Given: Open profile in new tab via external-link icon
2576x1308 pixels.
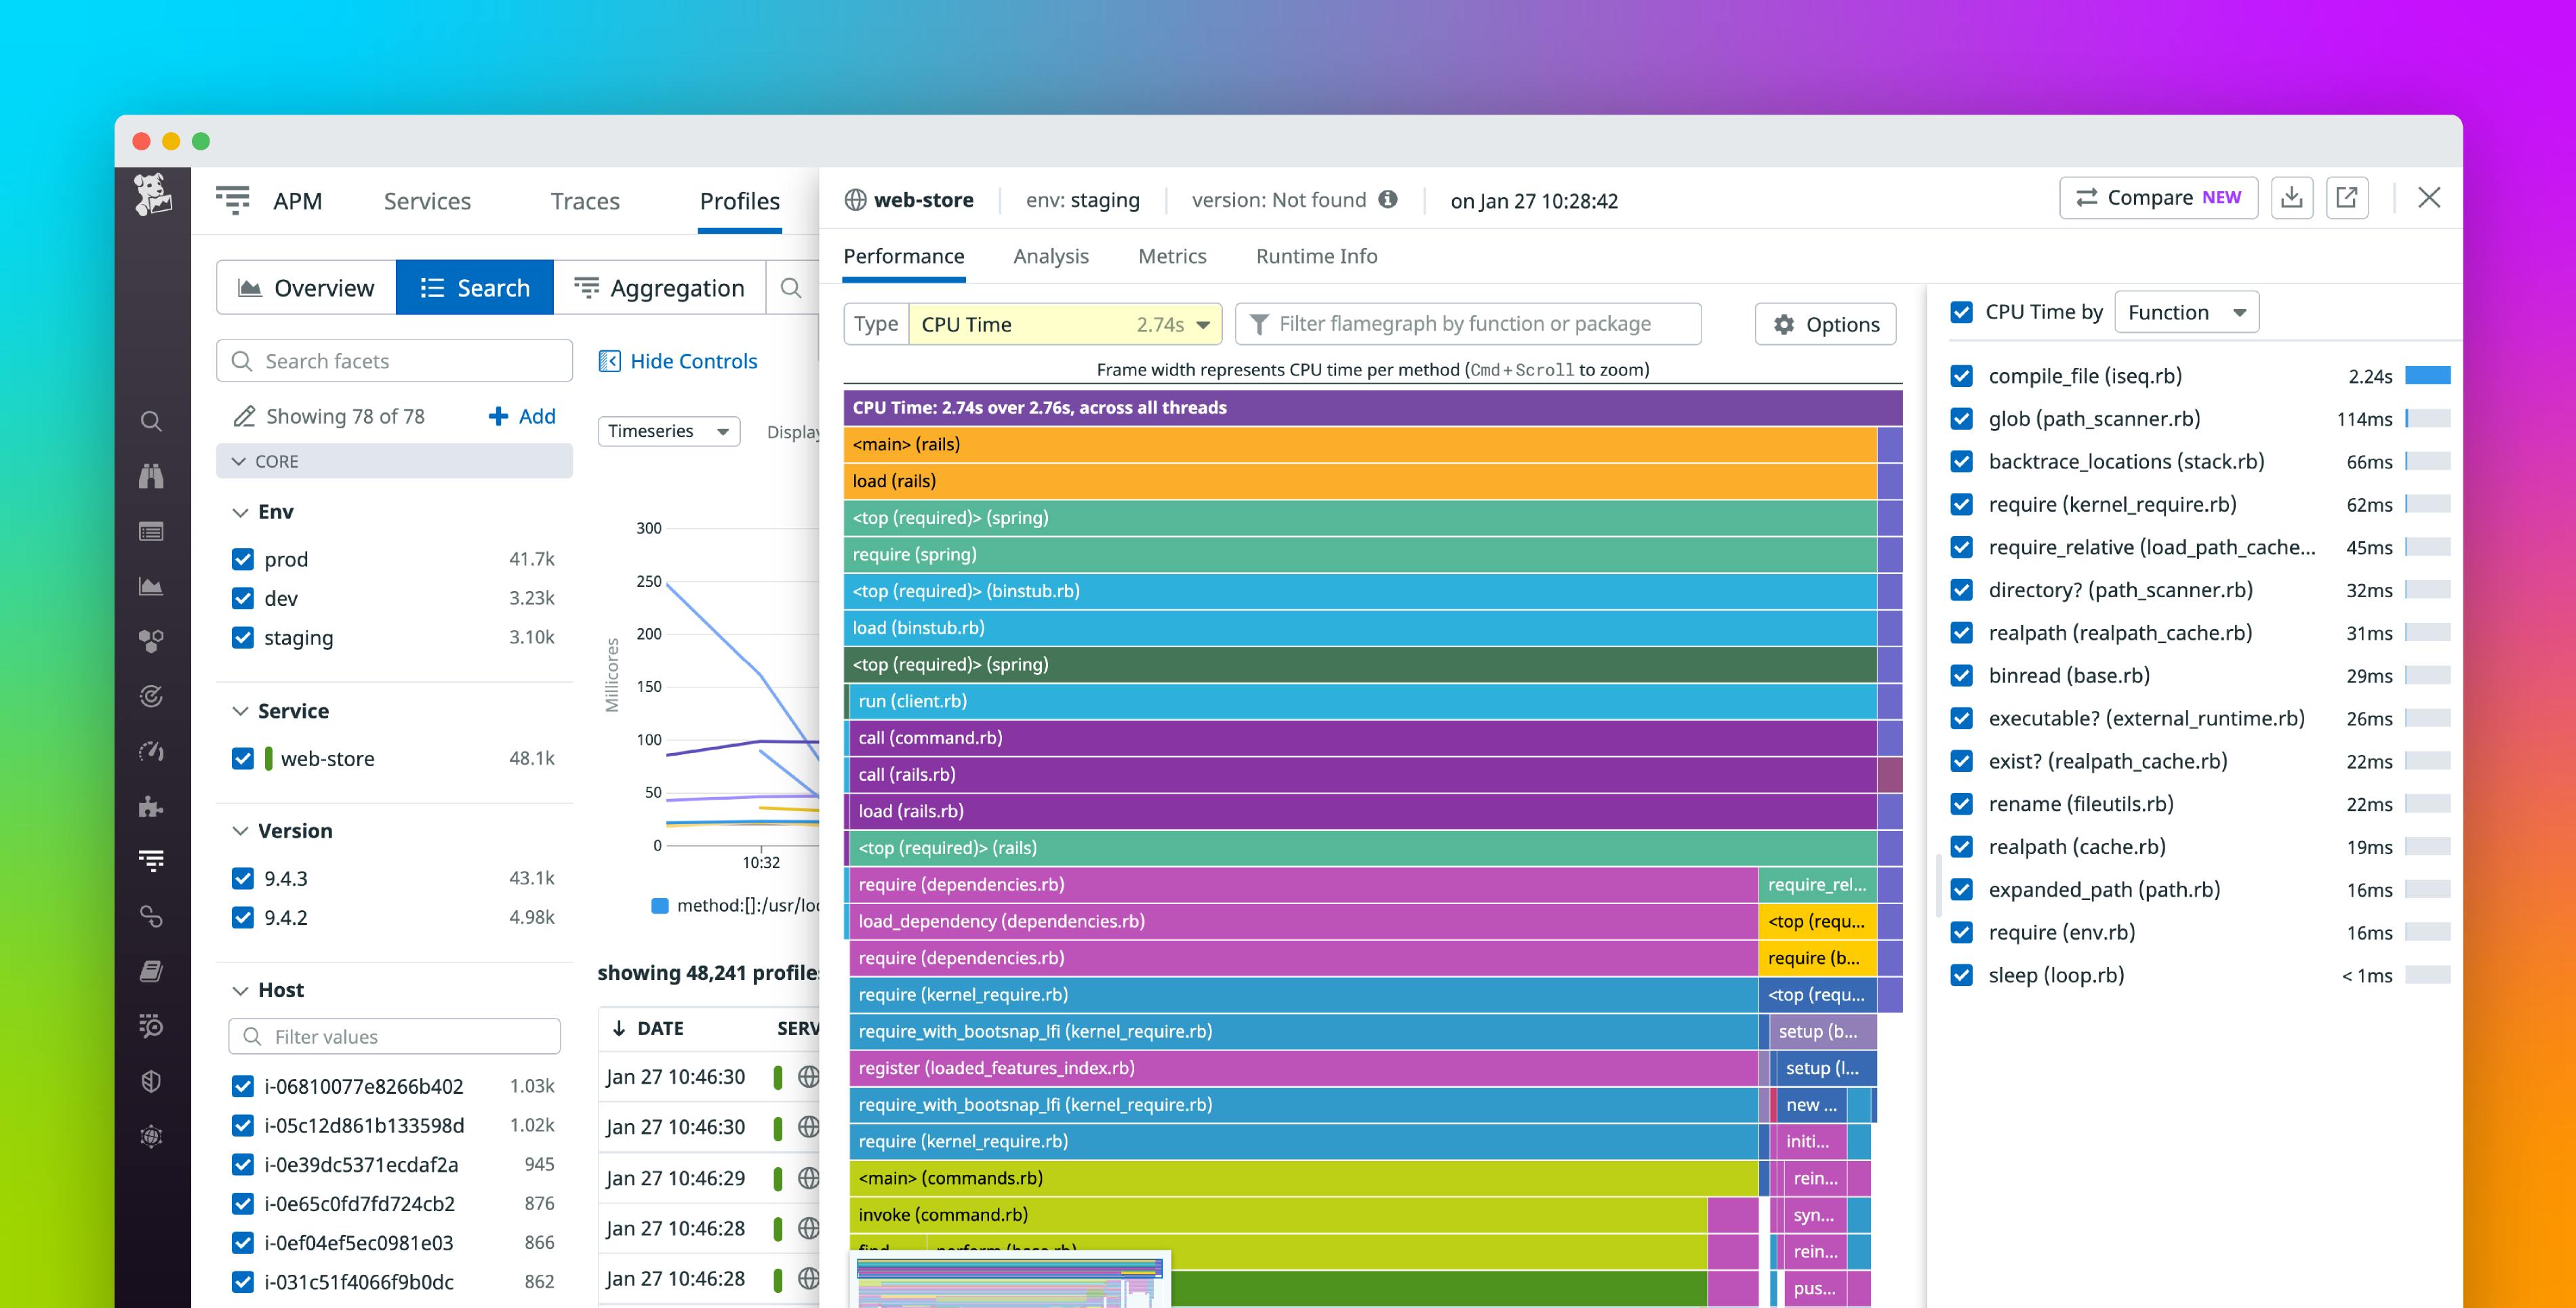Looking at the screenshot, I should (x=2347, y=197).
